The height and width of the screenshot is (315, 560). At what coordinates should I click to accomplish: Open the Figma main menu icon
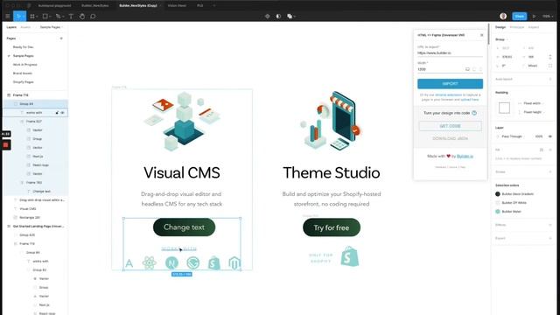tap(8, 16)
